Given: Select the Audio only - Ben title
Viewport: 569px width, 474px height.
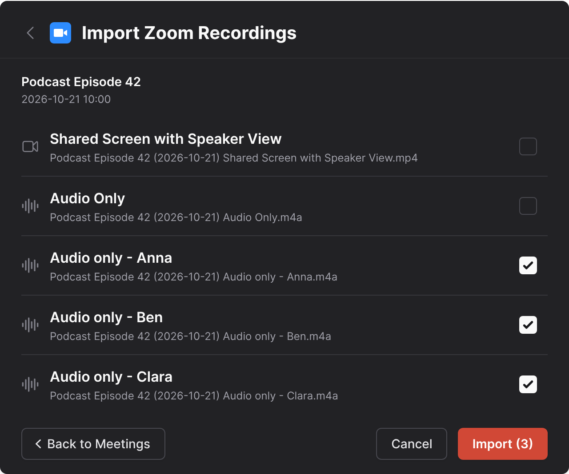Looking at the screenshot, I should coord(107,317).
